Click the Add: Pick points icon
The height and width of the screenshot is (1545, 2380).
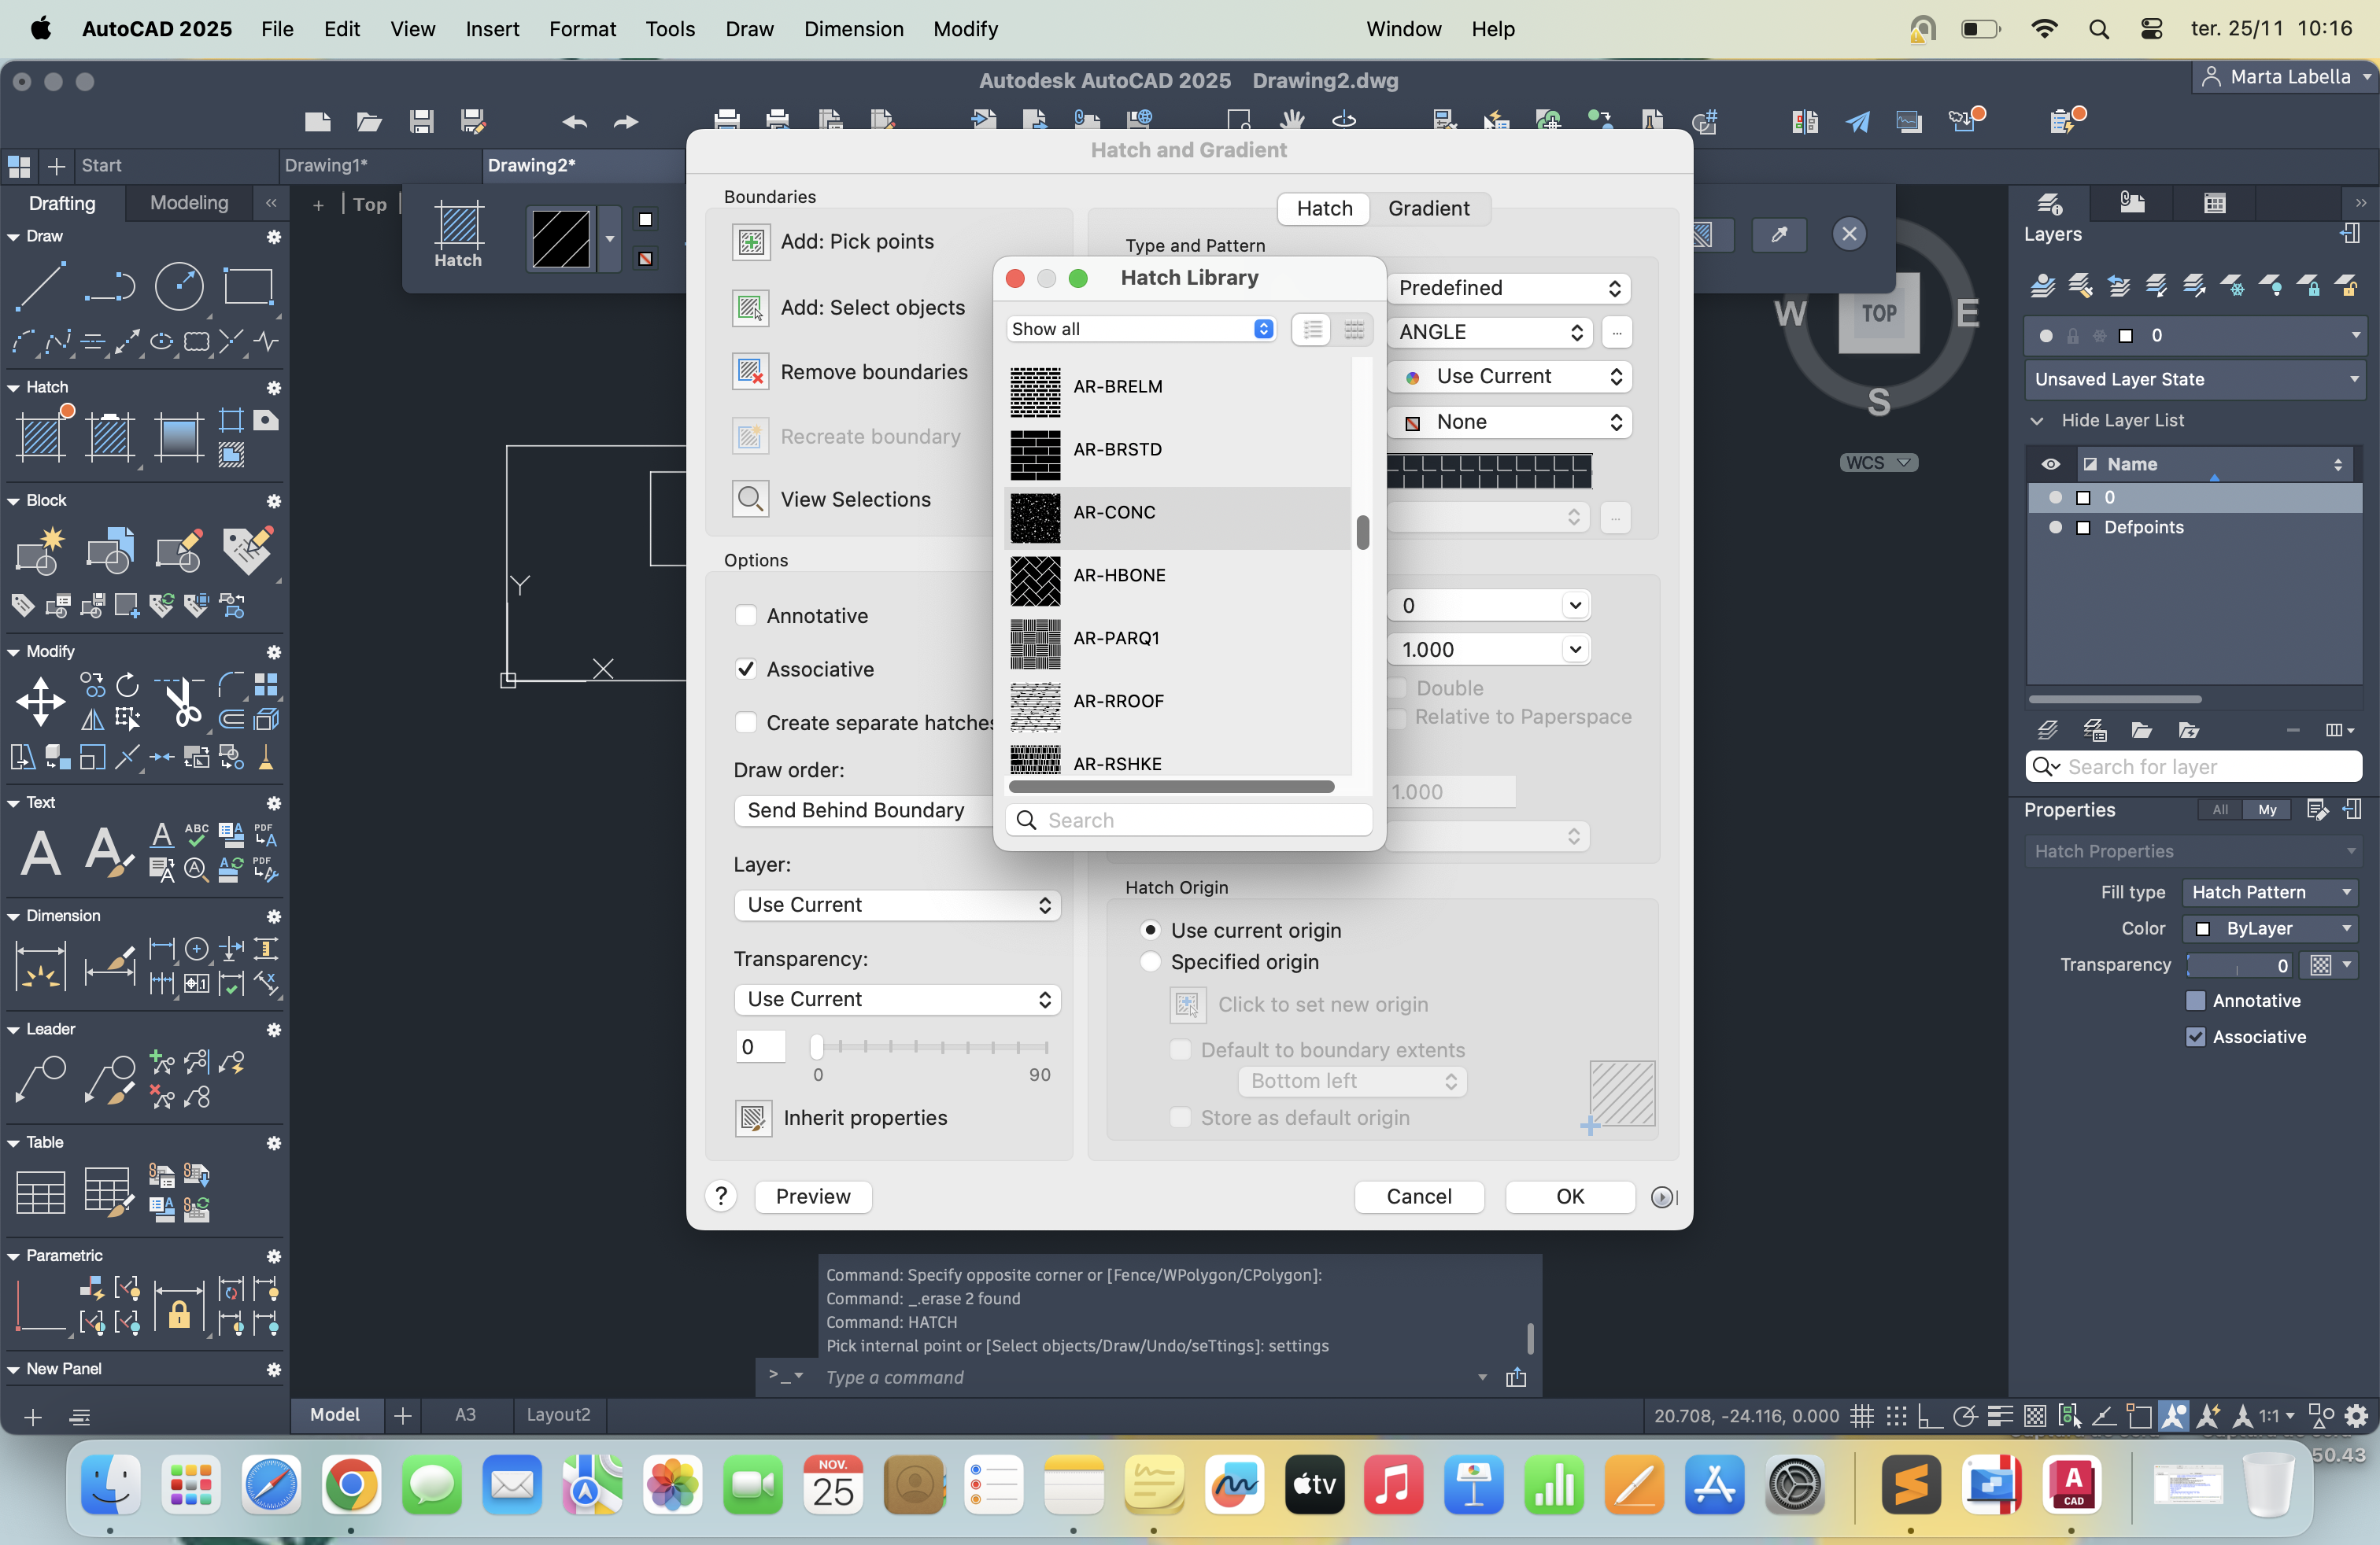click(751, 242)
